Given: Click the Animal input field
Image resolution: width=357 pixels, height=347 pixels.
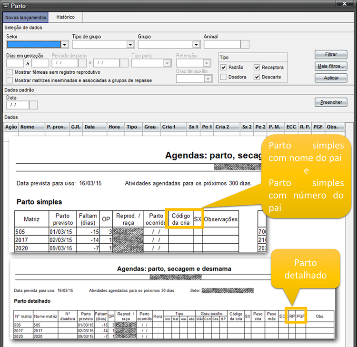Looking at the screenshot, I should click(x=222, y=44).
